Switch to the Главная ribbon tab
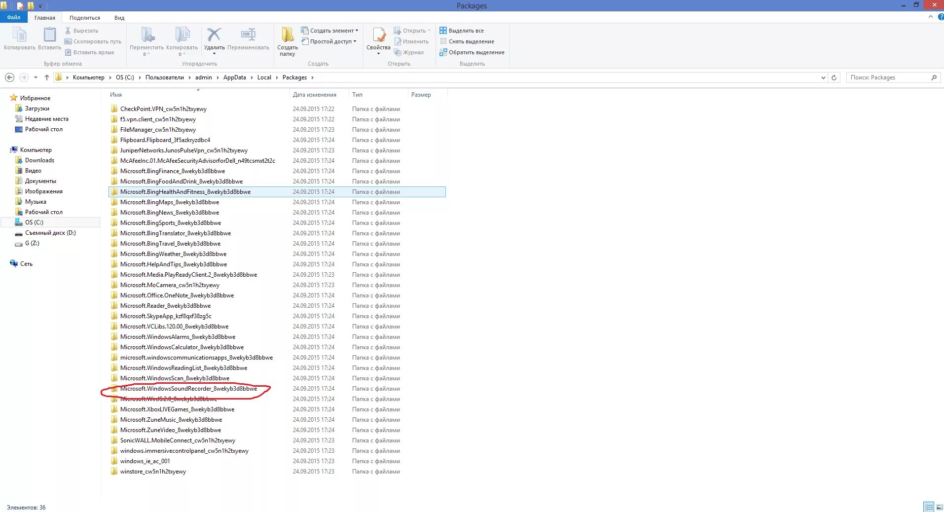The image size is (944, 512). tap(45, 18)
